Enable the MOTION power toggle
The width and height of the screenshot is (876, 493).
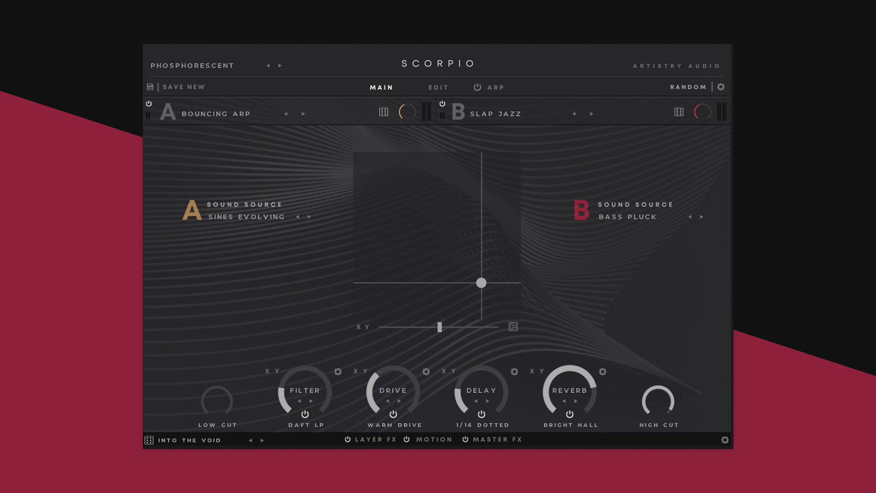(x=407, y=439)
